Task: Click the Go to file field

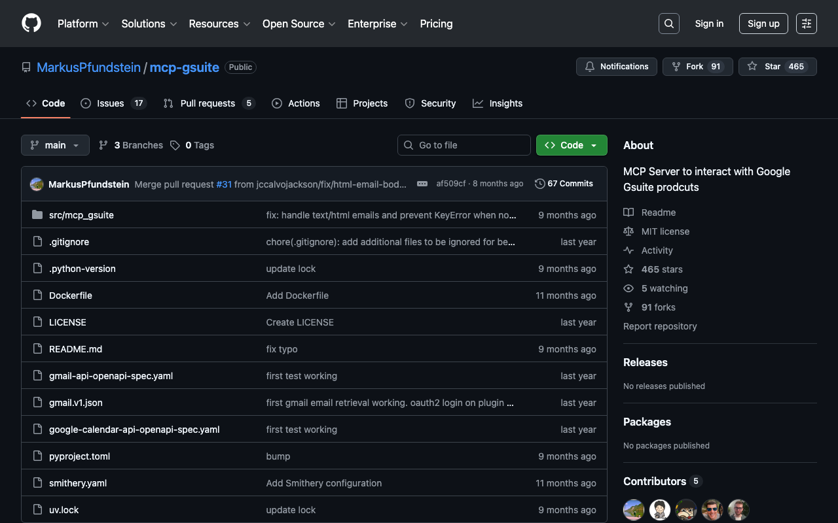Action: (x=464, y=145)
